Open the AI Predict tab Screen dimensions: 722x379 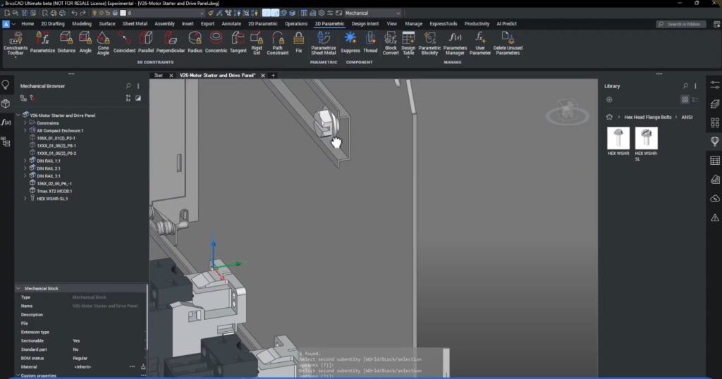point(506,23)
